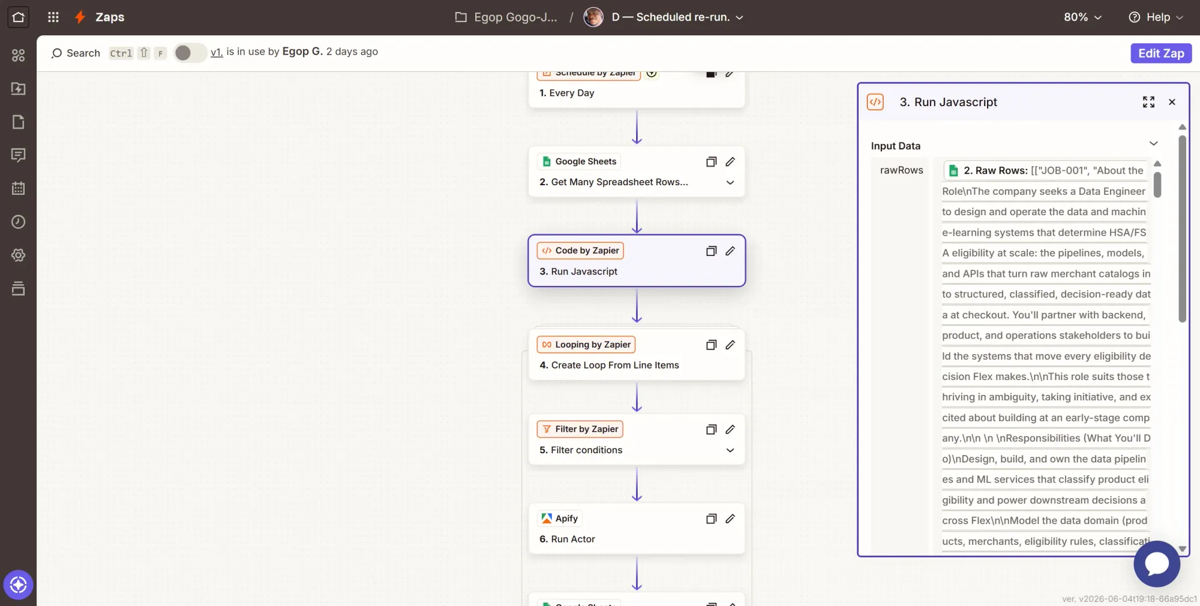Screen dimensions: 1200x606
Task: Select the '6. Run Actor' step text
Action: click(x=567, y=539)
